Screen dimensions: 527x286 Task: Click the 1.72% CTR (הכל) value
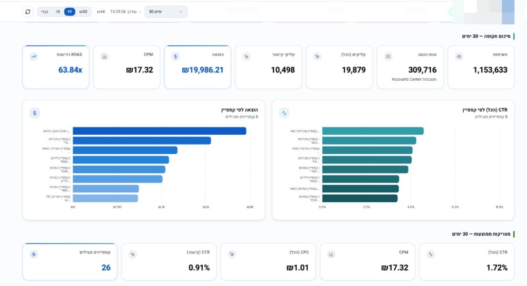[497, 268]
